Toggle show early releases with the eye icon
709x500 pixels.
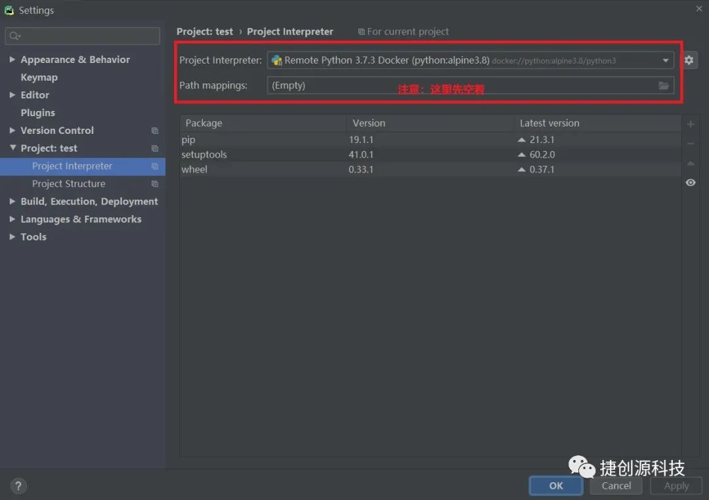(x=690, y=182)
